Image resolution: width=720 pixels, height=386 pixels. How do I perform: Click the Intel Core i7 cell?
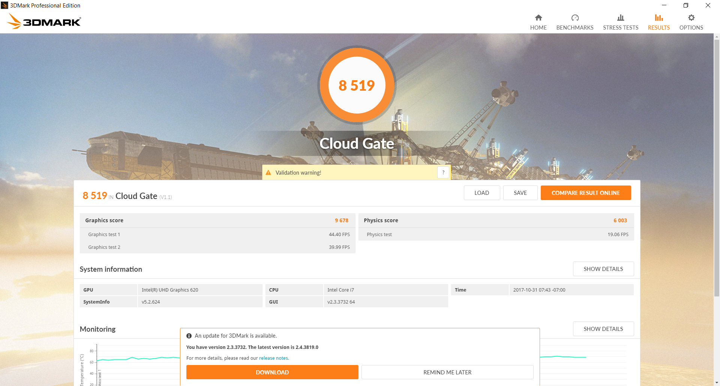[x=386, y=290]
